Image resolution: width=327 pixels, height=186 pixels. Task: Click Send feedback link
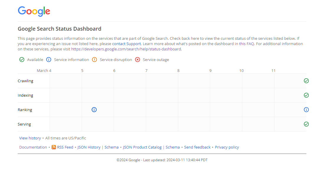pos(197,147)
